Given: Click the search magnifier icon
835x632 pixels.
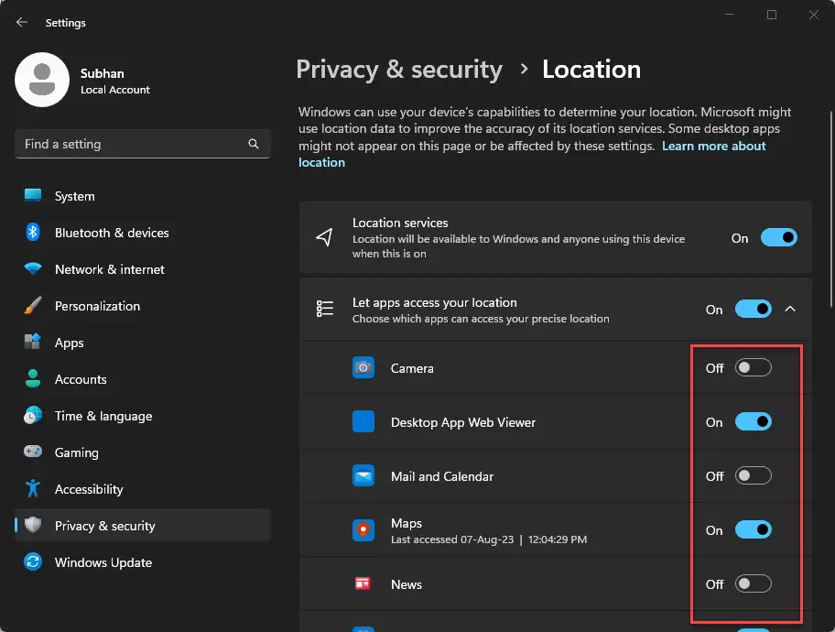Looking at the screenshot, I should 254,144.
